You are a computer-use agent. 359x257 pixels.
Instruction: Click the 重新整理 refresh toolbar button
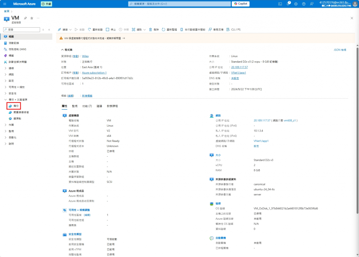(x=169, y=29)
